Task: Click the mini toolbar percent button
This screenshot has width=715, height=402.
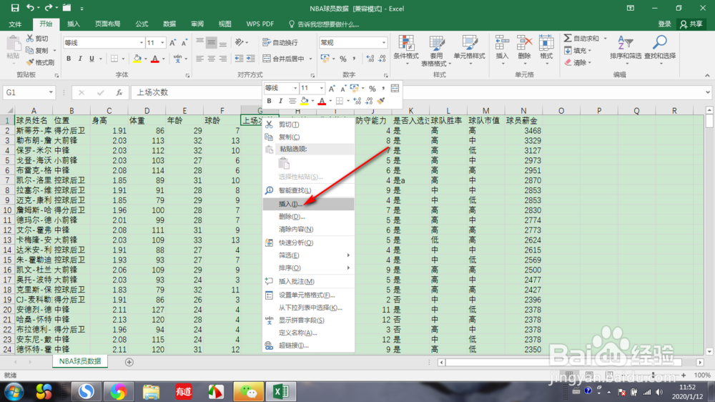Action: click(373, 88)
